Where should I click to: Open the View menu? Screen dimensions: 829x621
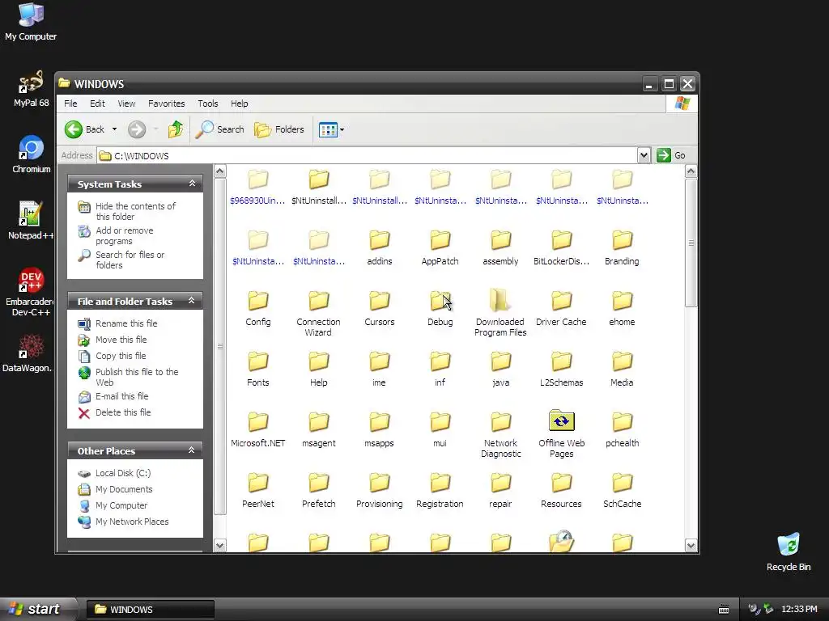tap(126, 103)
